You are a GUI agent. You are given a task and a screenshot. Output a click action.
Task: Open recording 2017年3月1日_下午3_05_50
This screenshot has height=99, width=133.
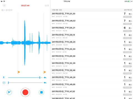(x=92, y=57)
